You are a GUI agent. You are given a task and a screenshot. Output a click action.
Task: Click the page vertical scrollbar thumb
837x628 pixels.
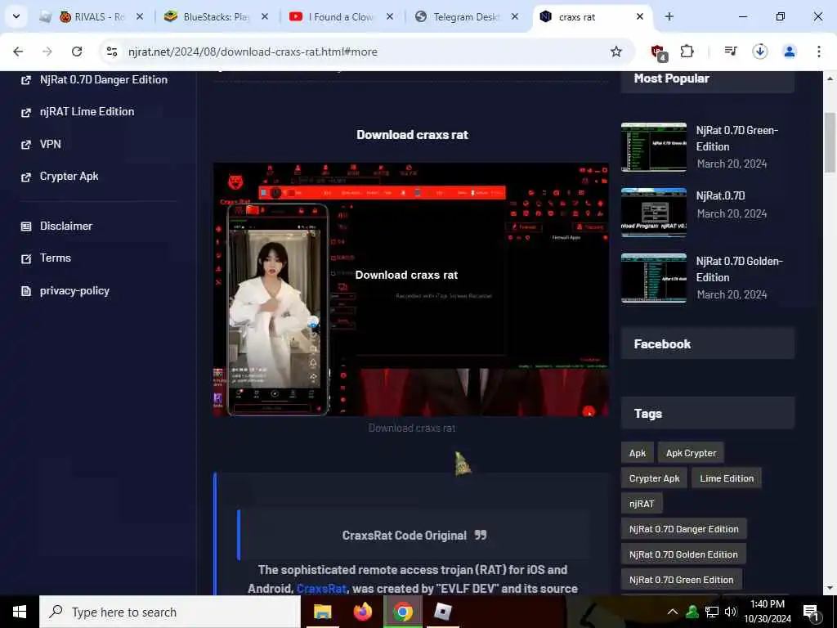(x=830, y=142)
